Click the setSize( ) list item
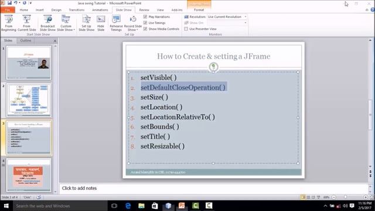 coord(154,97)
